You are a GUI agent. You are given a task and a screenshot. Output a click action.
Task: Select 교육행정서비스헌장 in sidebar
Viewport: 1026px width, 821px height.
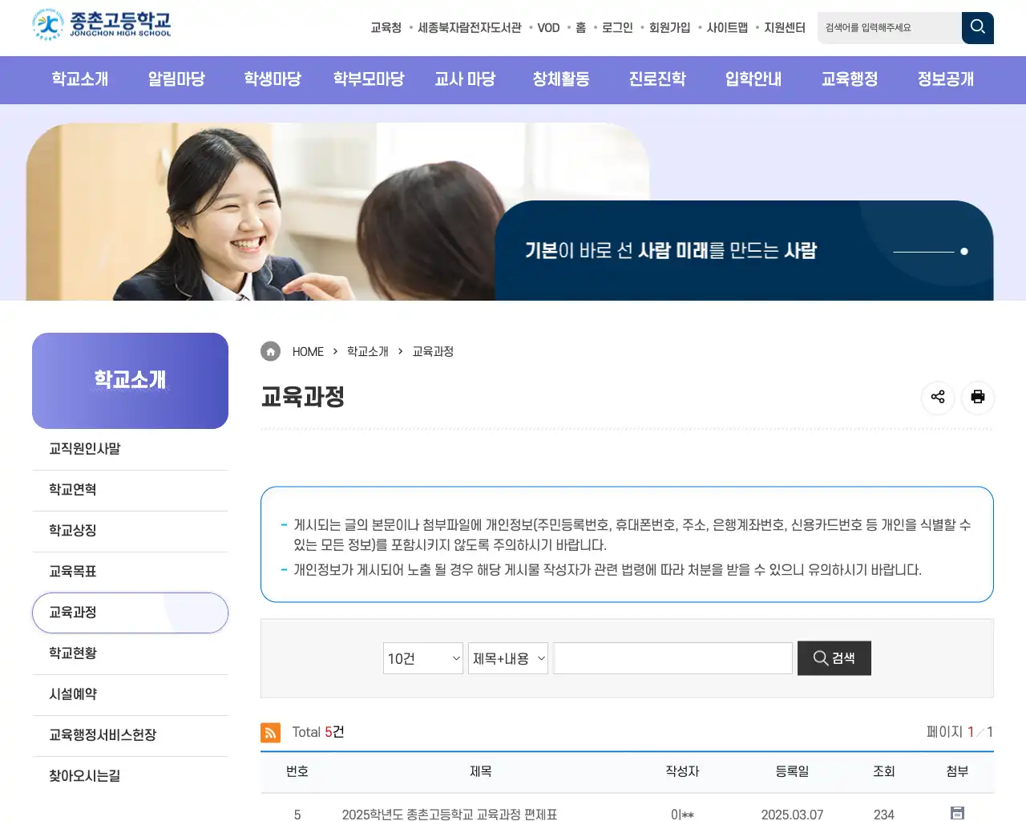(x=130, y=735)
